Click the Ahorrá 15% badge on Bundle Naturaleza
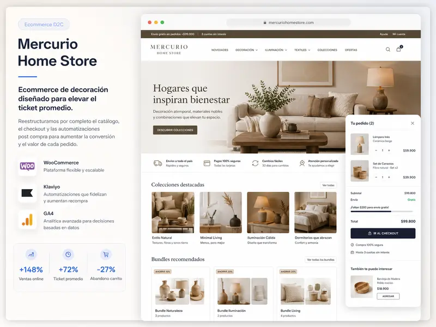The image size is (436, 327). 162,271
